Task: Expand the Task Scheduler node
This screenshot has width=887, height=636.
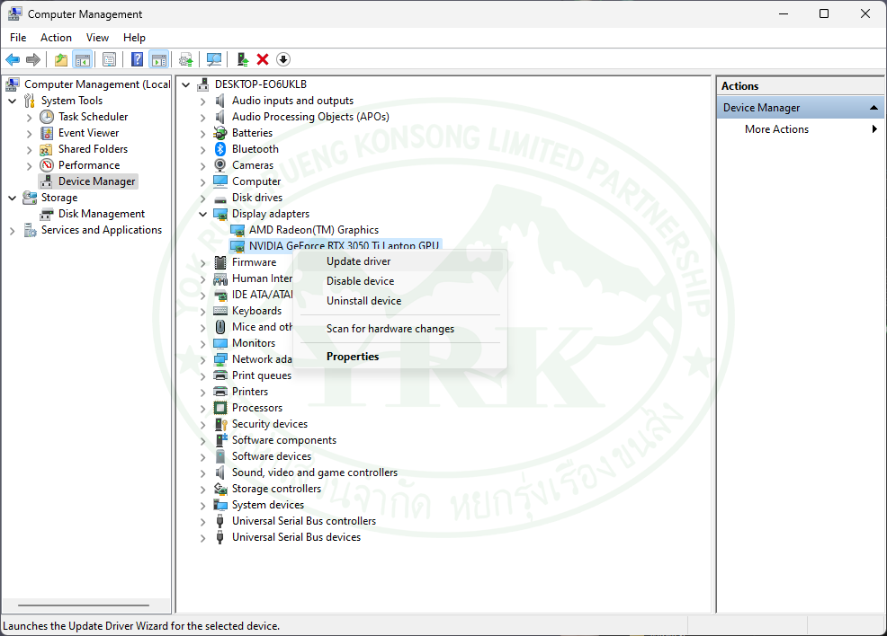Action: [x=30, y=118]
